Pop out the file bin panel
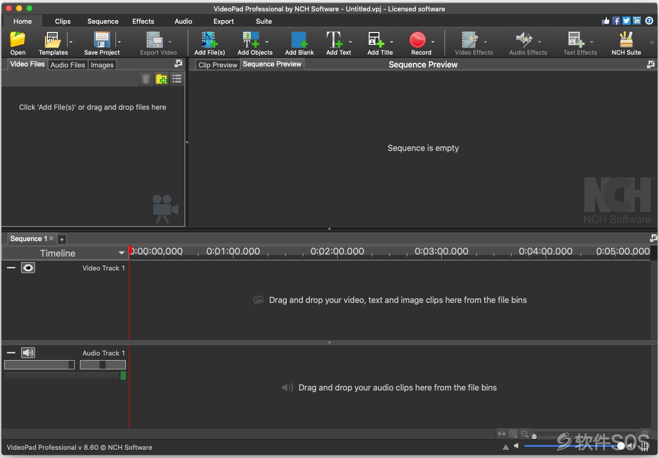The width and height of the screenshot is (659, 458). point(178,63)
